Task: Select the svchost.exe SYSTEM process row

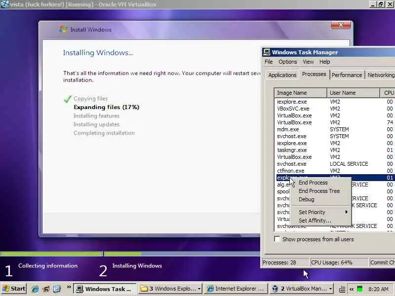Action: pyautogui.click(x=336, y=136)
